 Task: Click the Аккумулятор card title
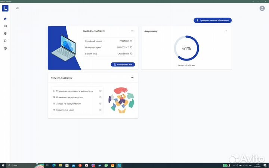point(151,31)
